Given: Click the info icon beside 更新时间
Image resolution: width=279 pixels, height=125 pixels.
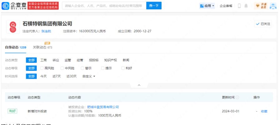Looking at the screenshot, I should (237, 97).
